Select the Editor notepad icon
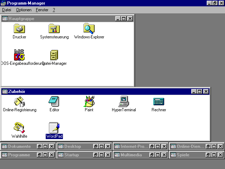Image resolution: width=225 pixels, height=169 pixels. click(x=54, y=101)
